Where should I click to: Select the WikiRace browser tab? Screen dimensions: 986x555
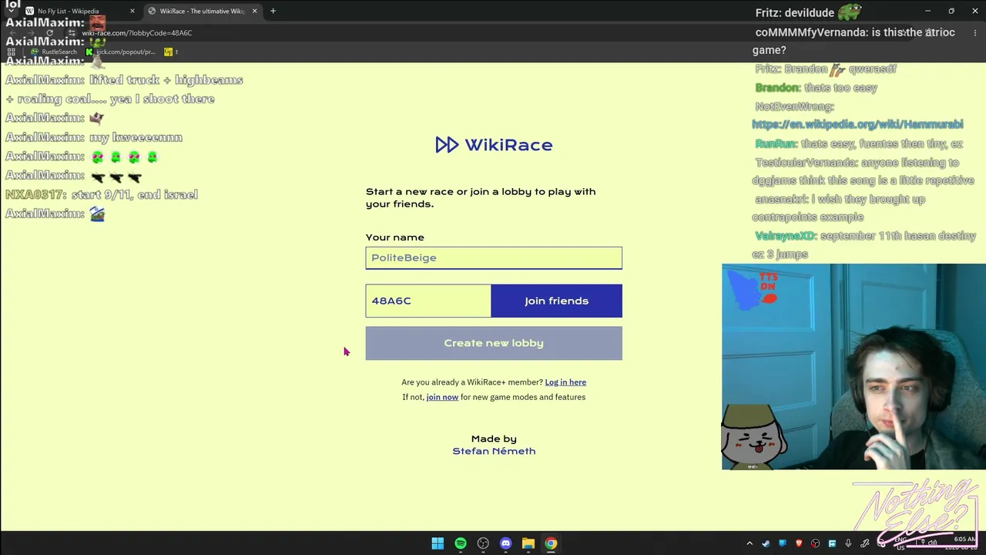[202, 11]
